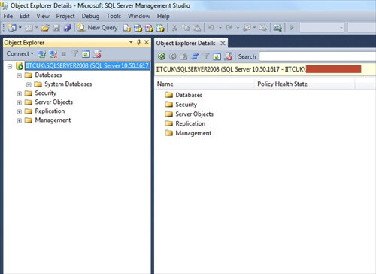Image resolution: width=376 pixels, height=274 pixels.
Task: Select Management folder in Details list
Action: point(193,133)
